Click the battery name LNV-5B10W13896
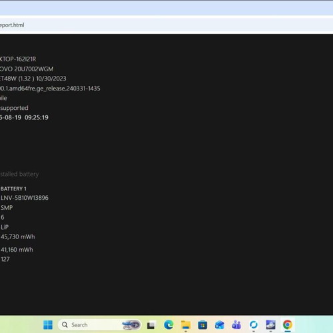333x333 pixels. tap(25, 198)
